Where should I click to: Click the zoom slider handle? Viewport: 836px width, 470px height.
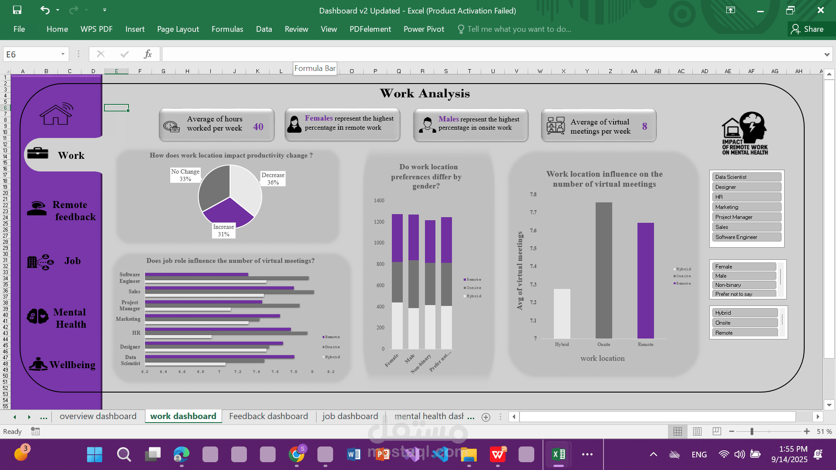752,431
